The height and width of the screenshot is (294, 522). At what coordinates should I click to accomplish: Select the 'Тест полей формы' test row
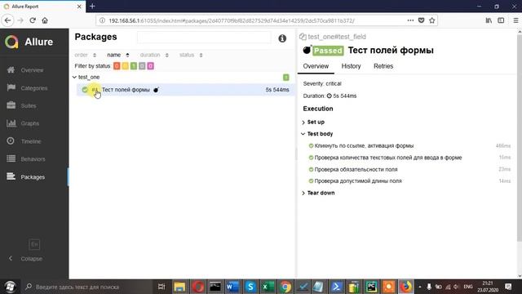point(185,90)
